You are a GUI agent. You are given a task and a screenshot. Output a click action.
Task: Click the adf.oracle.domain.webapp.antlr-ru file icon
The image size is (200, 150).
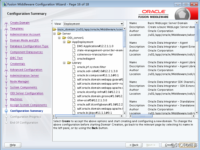[x=74, y=83]
